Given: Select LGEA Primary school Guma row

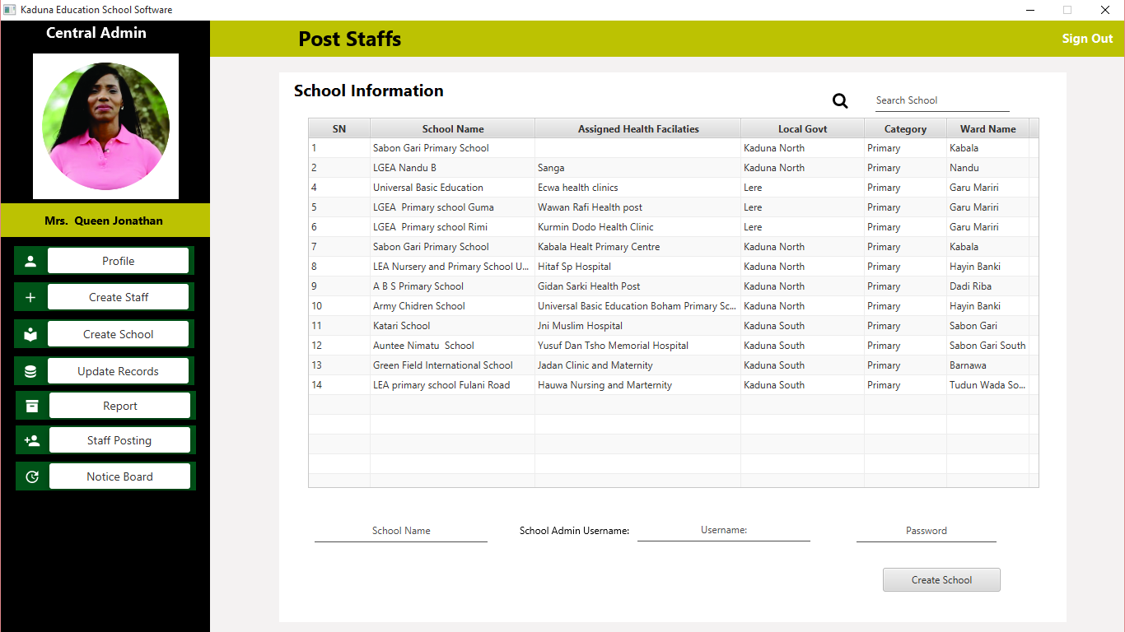Looking at the screenshot, I should tap(673, 207).
